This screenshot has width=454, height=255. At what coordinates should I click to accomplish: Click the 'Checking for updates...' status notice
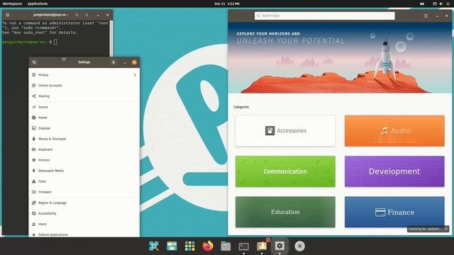(428, 229)
